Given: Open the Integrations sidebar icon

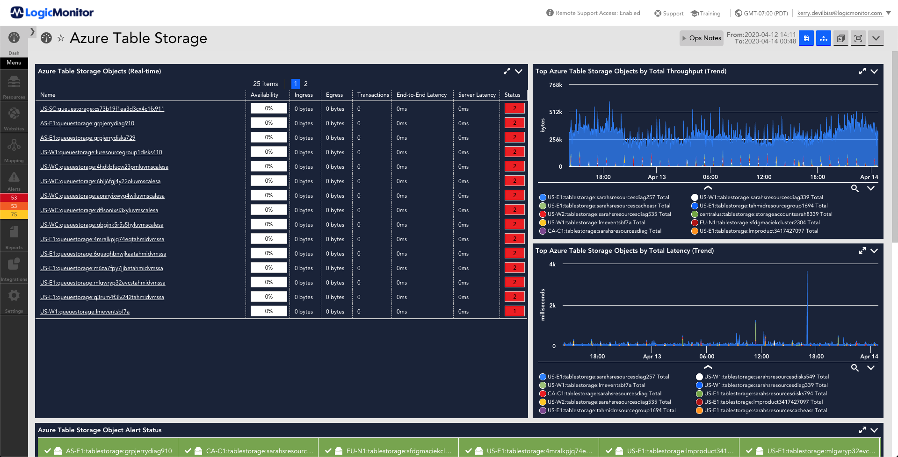Looking at the screenshot, I should [14, 269].
